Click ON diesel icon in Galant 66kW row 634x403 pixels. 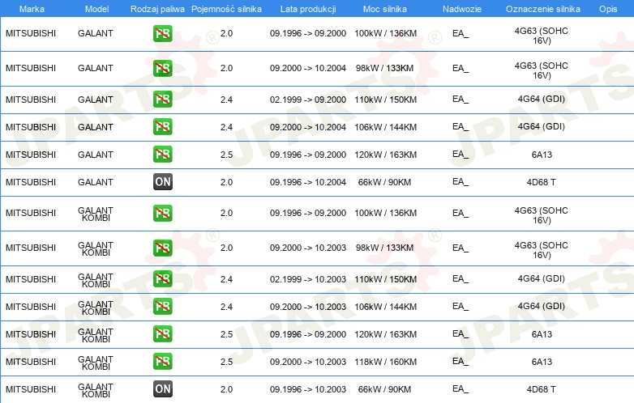(162, 182)
